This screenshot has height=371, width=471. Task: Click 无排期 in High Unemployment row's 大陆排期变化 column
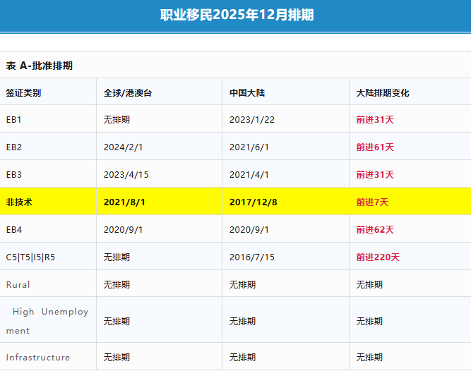pyautogui.click(x=369, y=322)
